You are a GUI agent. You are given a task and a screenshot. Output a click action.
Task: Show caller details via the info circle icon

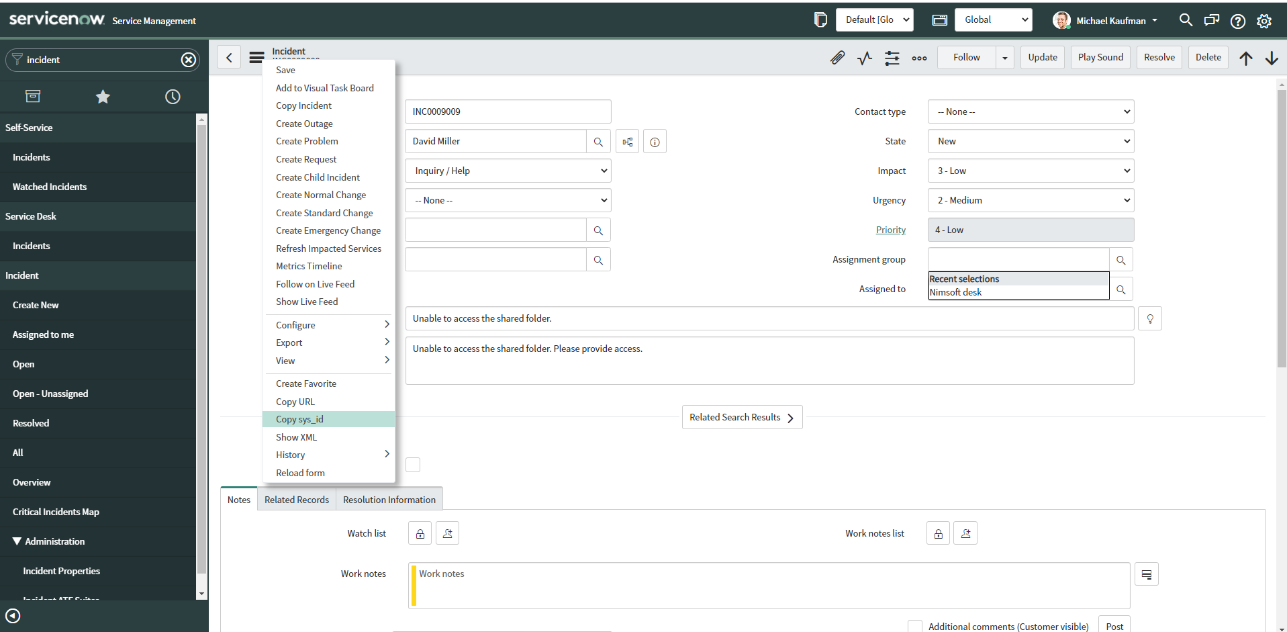click(x=655, y=141)
